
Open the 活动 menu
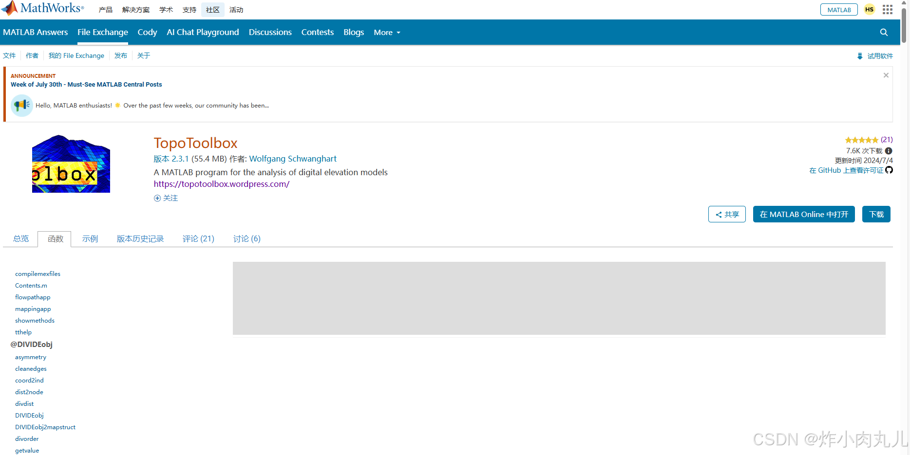(236, 10)
